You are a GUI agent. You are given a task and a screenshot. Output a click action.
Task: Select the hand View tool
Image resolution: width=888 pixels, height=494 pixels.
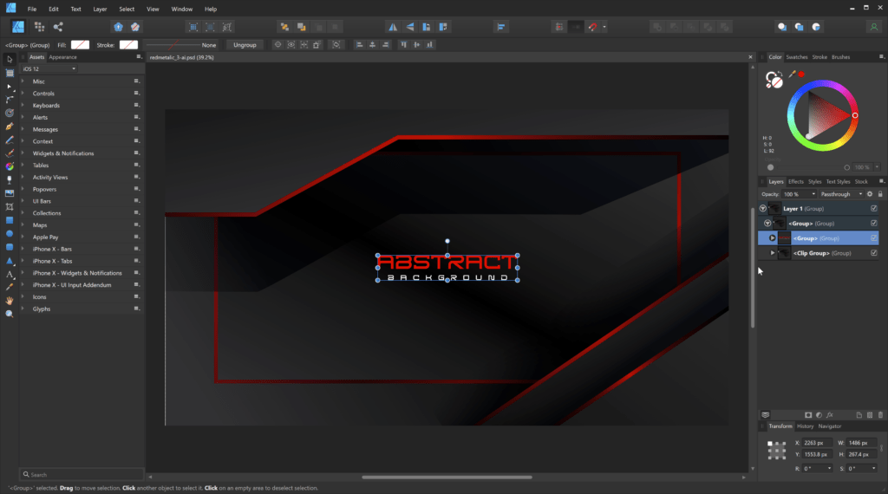(9, 301)
